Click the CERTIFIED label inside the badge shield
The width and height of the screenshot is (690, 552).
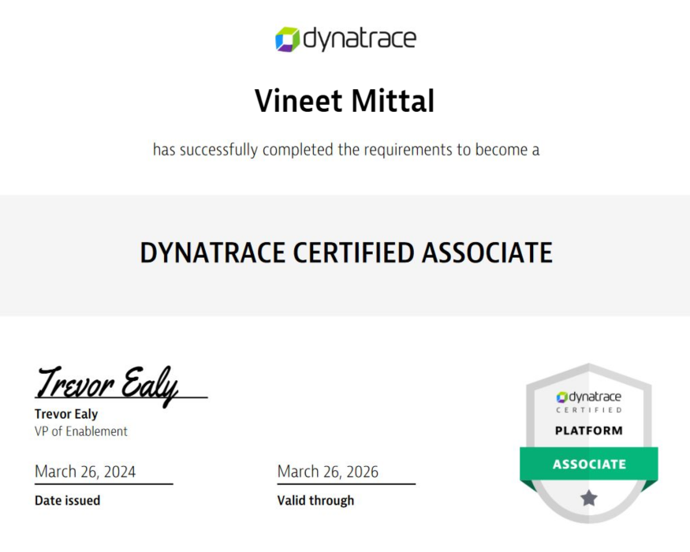[587, 411]
